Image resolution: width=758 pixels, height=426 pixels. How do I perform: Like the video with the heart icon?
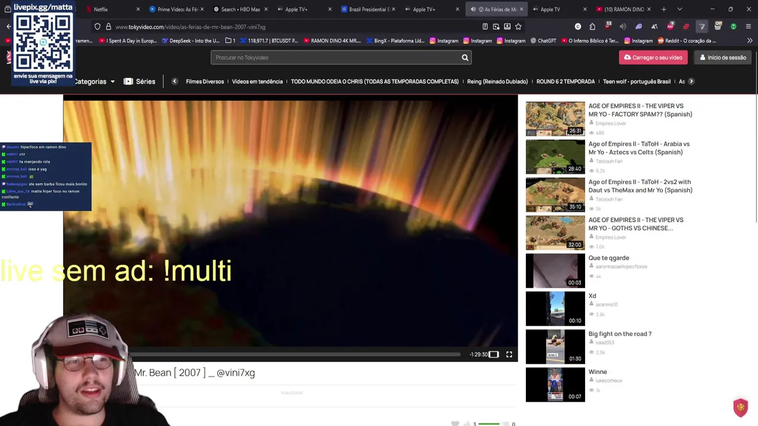point(455,424)
